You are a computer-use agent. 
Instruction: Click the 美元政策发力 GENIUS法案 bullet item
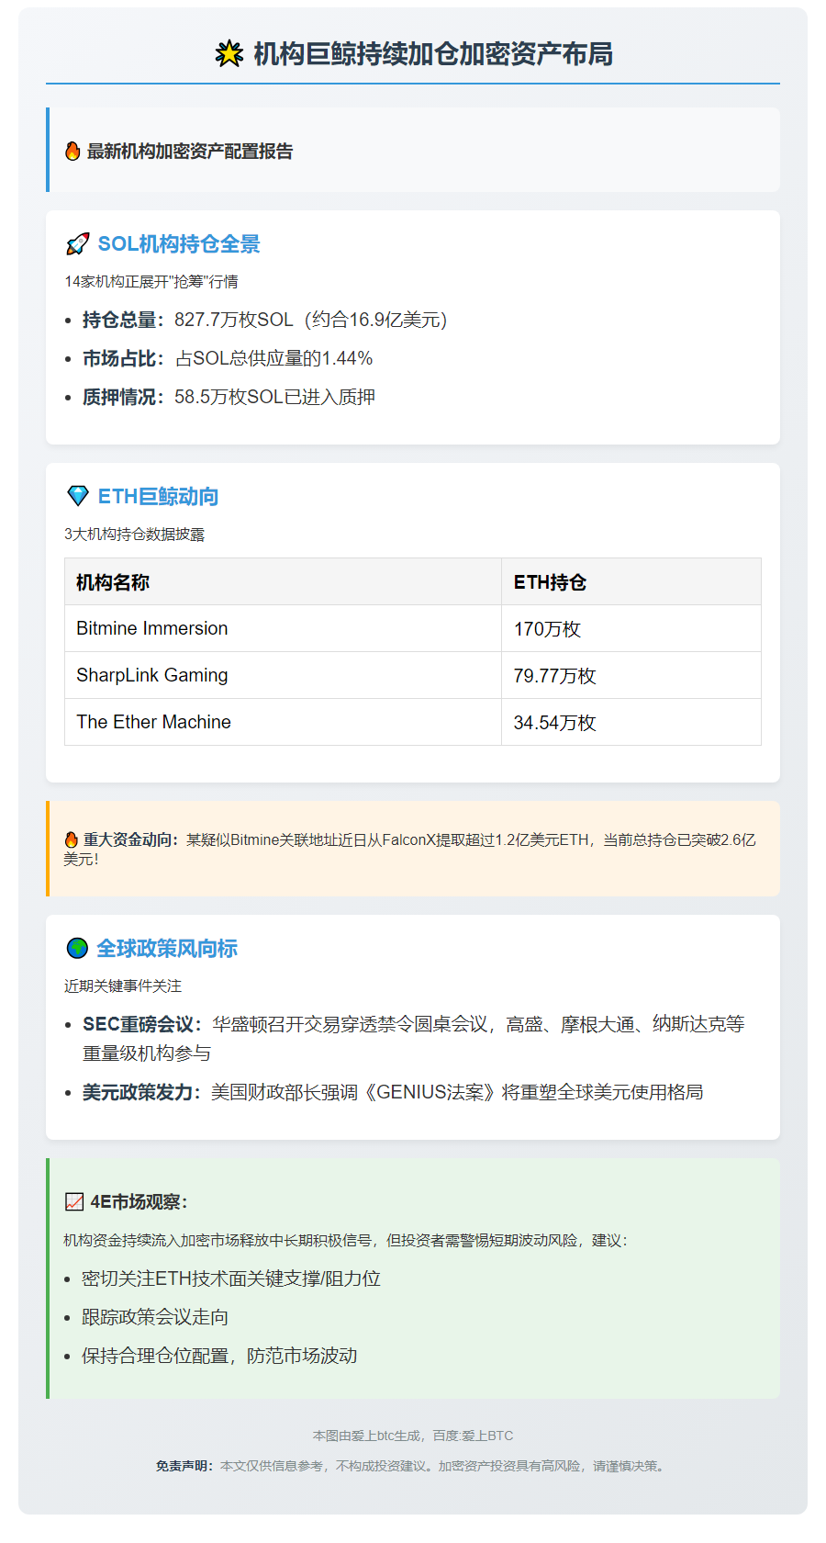tap(393, 1092)
